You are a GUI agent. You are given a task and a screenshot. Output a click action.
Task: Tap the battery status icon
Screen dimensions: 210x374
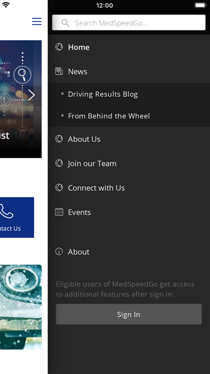point(200,5)
